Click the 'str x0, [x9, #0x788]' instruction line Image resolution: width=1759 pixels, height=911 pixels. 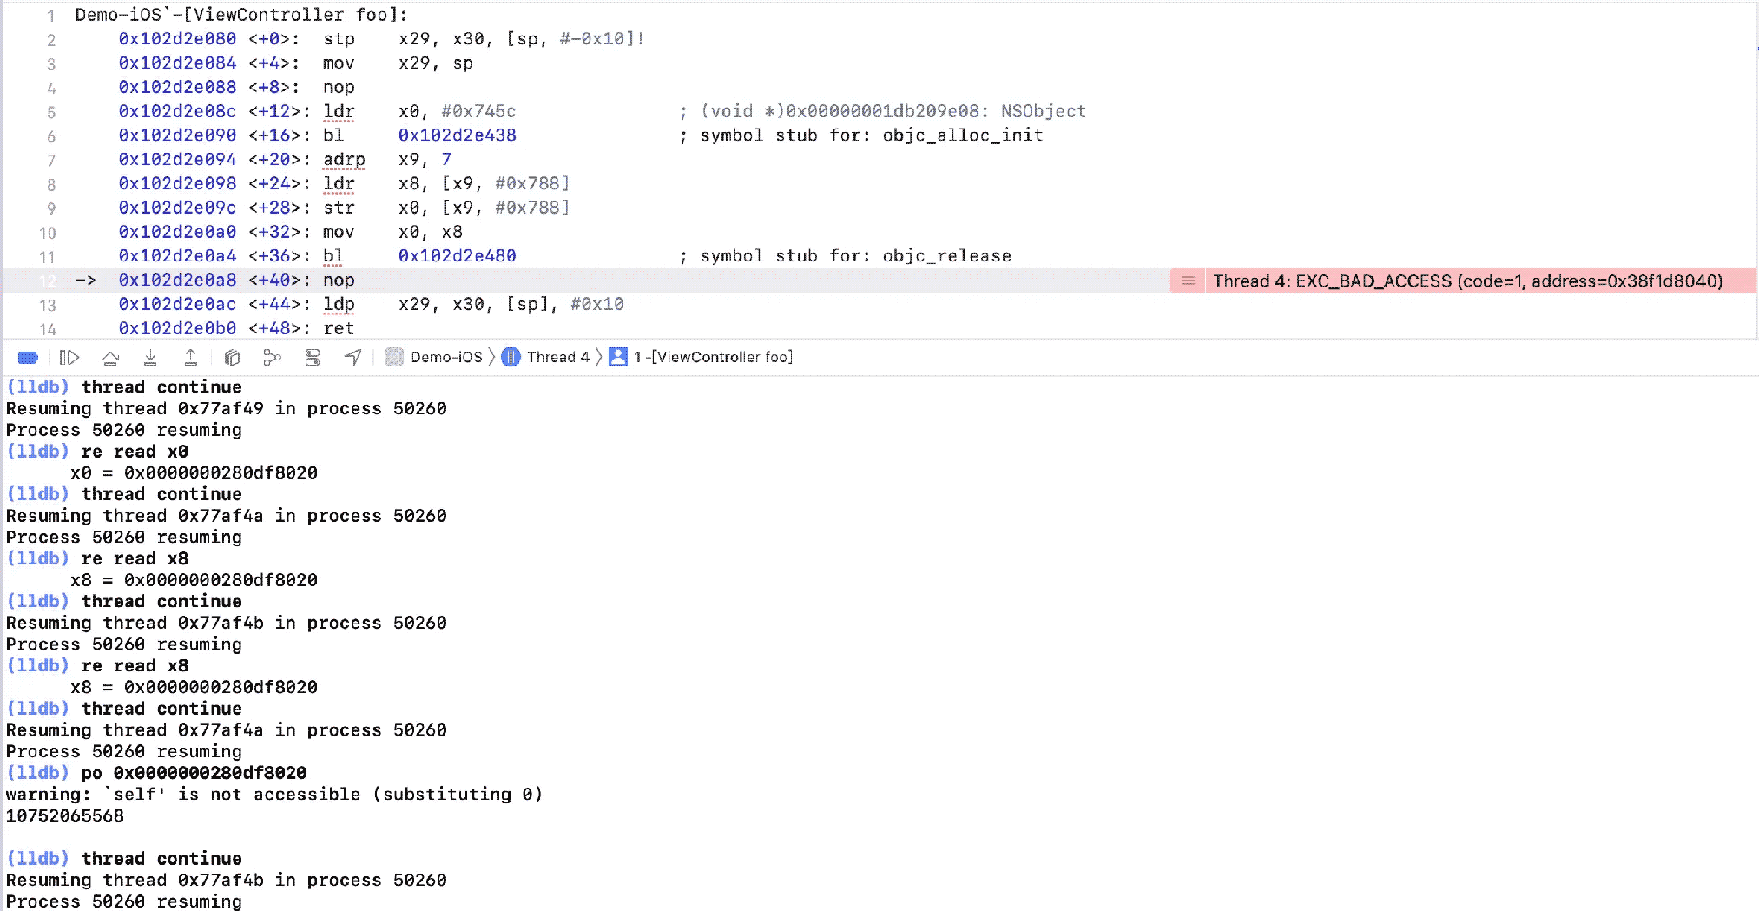446,208
